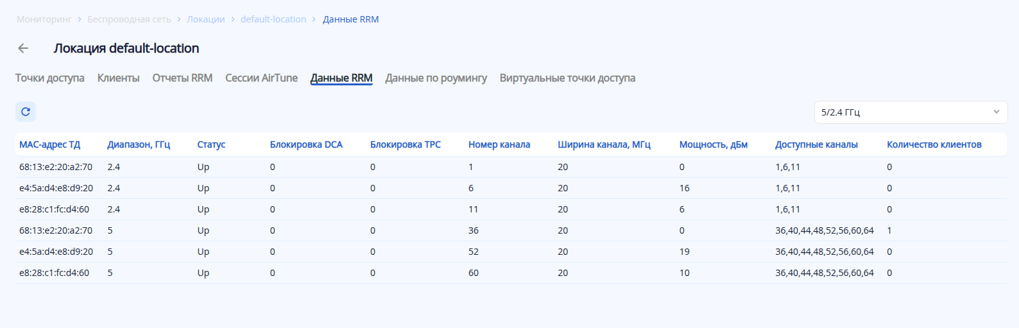The image size is (1019, 328).
Task: Select the Отчеты RRM tab
Action: pos(182,78)
